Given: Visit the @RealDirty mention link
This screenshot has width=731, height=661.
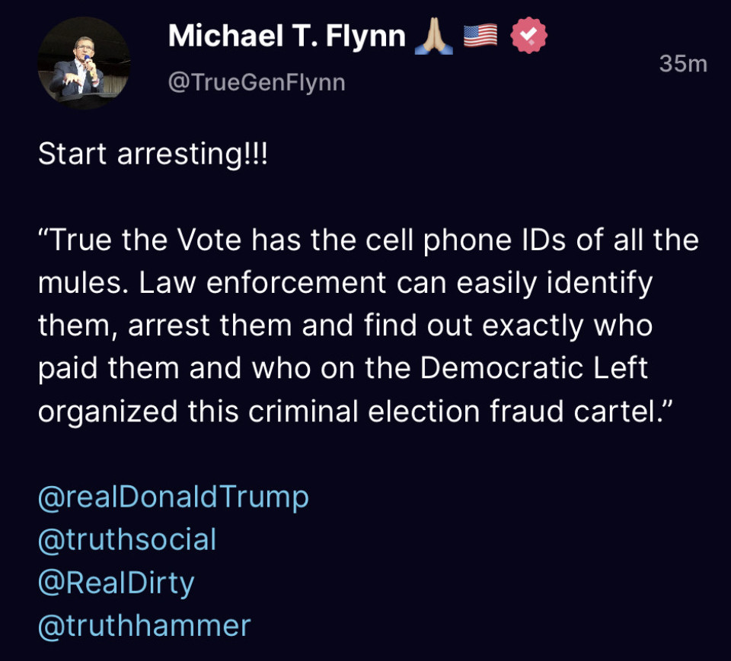Looking at the screenshot, I should pyautogui.click(x=117, y=583).
